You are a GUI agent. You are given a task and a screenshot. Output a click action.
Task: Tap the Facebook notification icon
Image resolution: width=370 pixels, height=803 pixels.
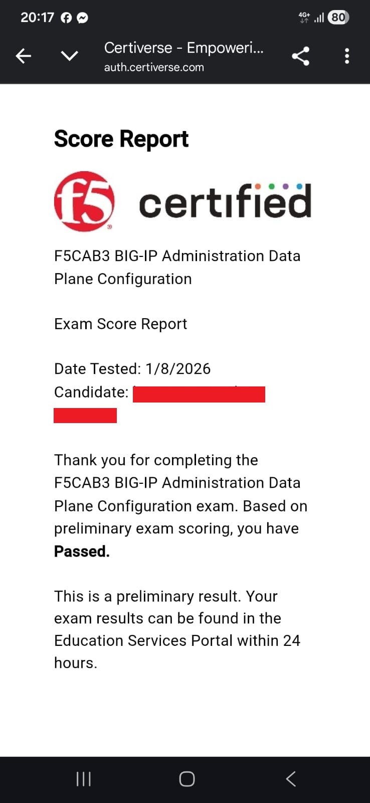coord(66,18)
